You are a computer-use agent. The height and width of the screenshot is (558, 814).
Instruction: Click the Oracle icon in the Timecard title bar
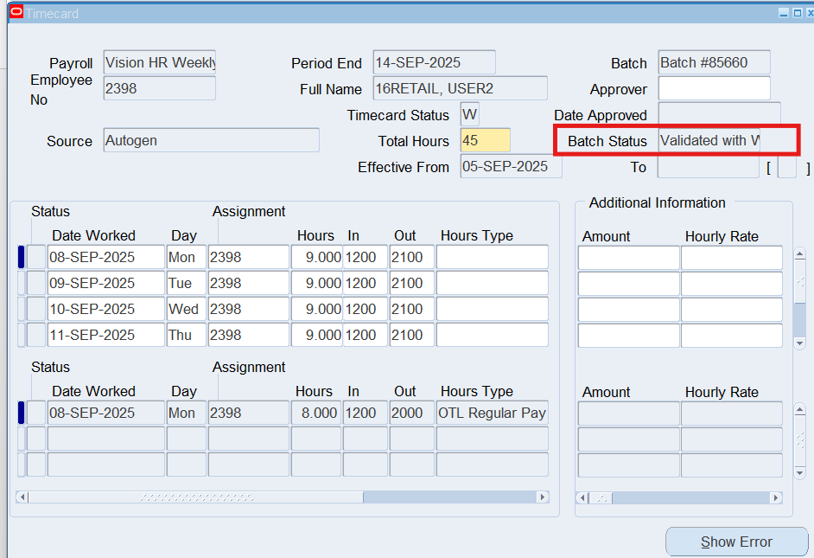click(x=16, y=12)
